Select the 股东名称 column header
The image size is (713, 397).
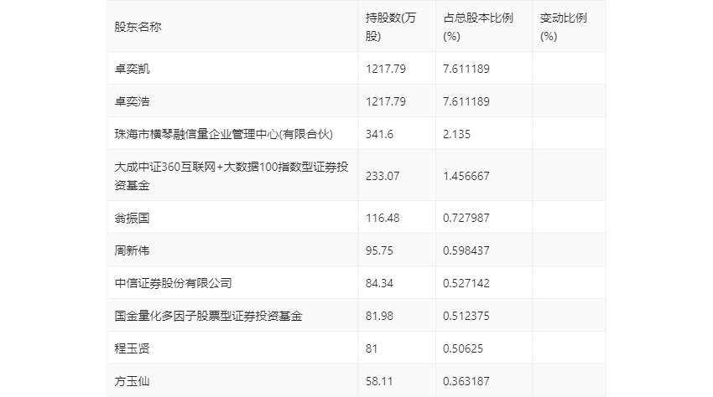[138, 27]
